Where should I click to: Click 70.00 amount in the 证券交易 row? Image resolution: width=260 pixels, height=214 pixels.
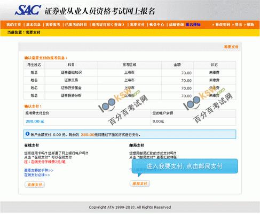(186, 81)
